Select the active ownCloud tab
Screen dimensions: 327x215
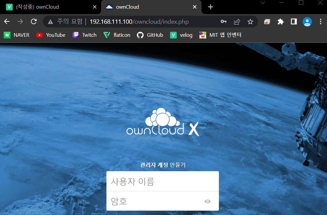tap(151, 7)
